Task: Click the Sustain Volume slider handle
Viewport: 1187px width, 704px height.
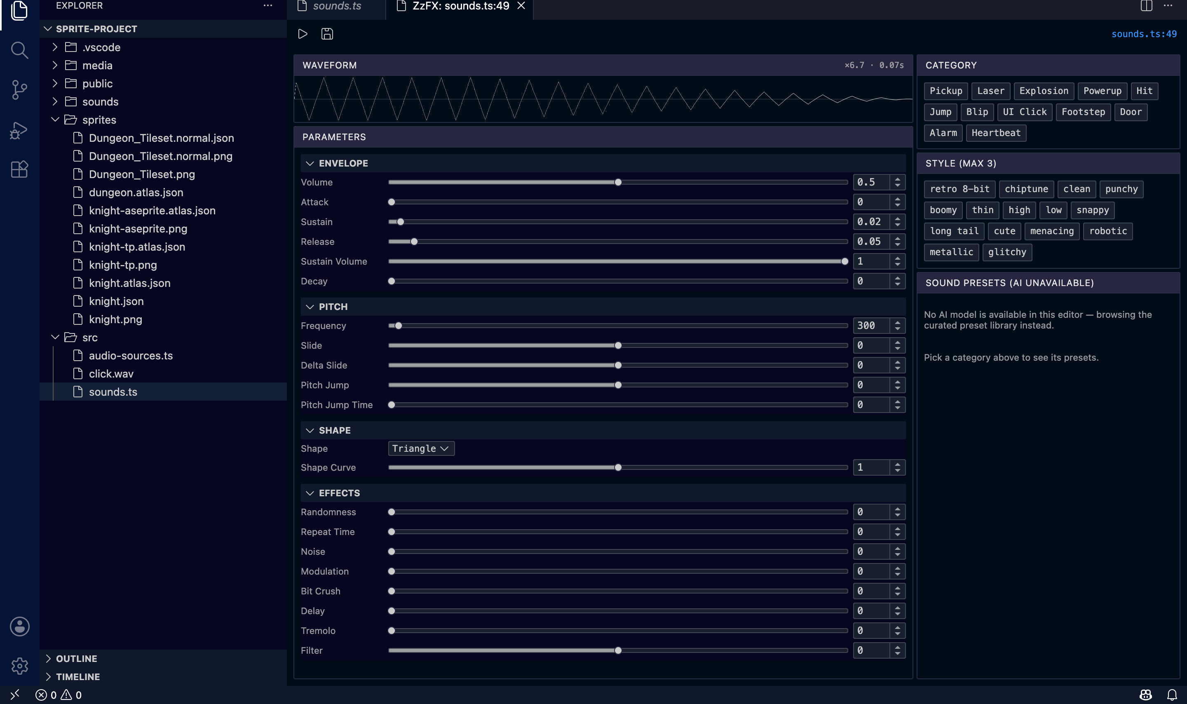Action: pos(844,261)
